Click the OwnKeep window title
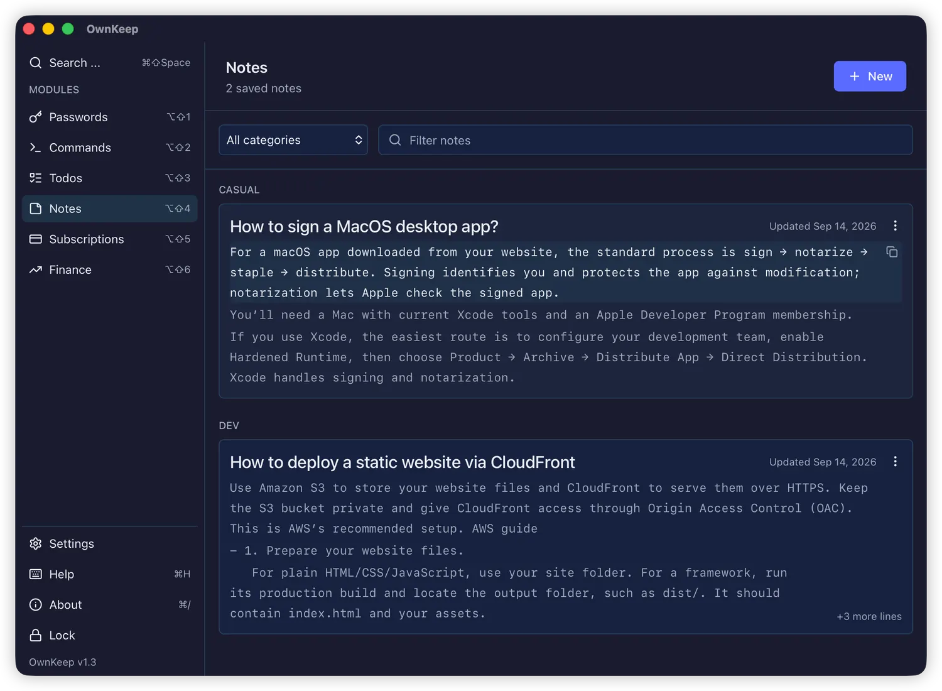Viewport: 942px width, 691px height. 112,29
